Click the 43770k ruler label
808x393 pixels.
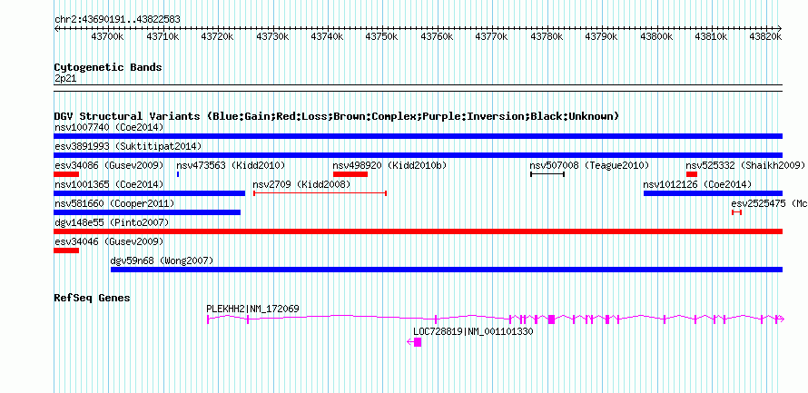(x=491, y=36)
